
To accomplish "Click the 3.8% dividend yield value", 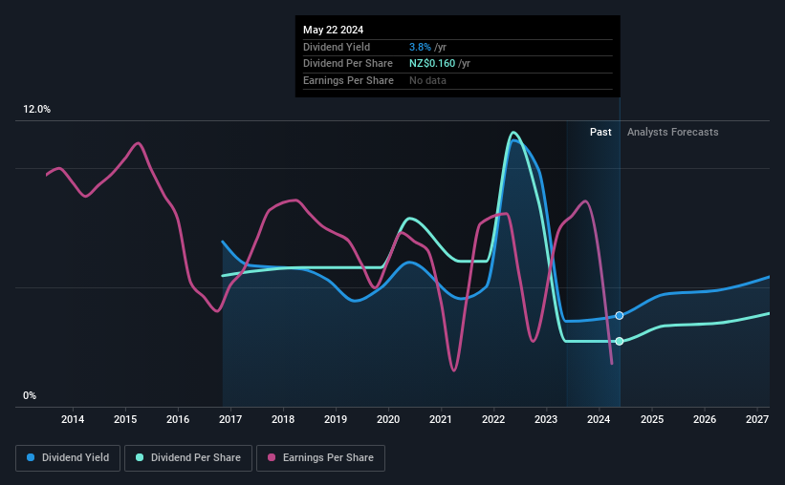I will coord(420,47).
